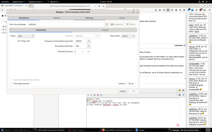This screenshot has height=132, width=212.
Task: Click the clock showing 7 mars 15:54
Action: coord(106,2)
